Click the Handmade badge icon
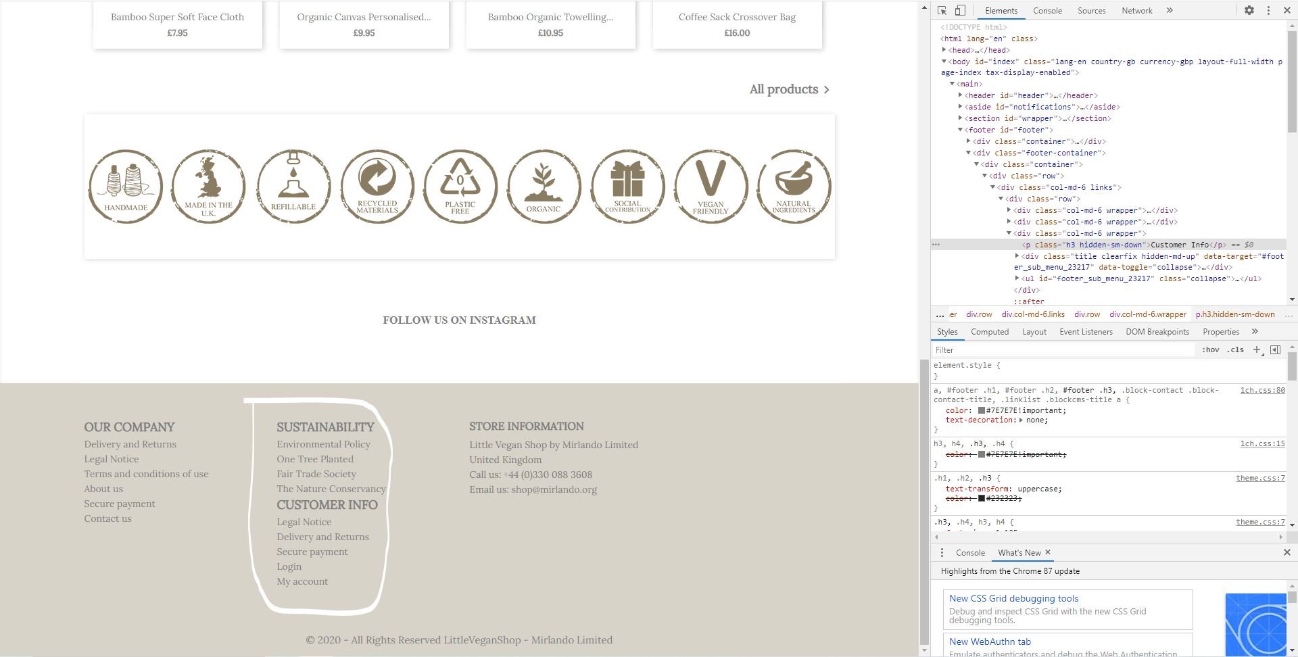 (125, 187)
